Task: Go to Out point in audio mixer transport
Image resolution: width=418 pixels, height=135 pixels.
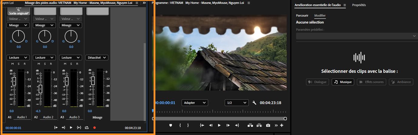Action: point(63,128)
